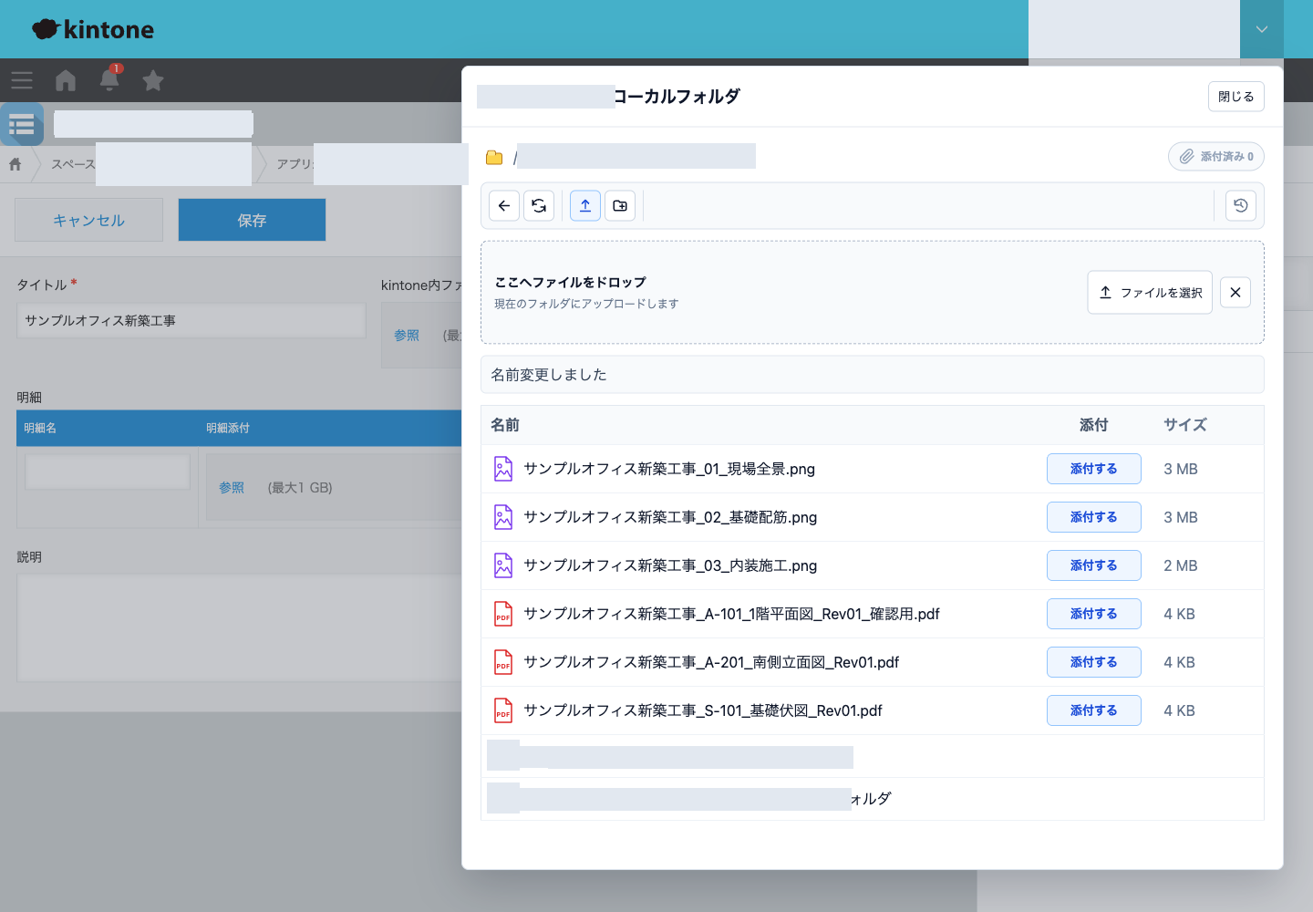Click 参照 link under kintone内ファイル field

pyautogui.click(x=407, y=336)
